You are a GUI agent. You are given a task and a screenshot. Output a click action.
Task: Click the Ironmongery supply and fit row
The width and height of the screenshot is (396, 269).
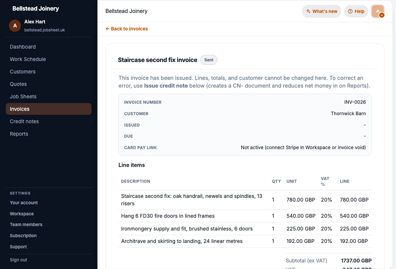245,229
